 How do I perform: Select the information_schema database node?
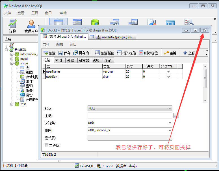coord(29,54)
